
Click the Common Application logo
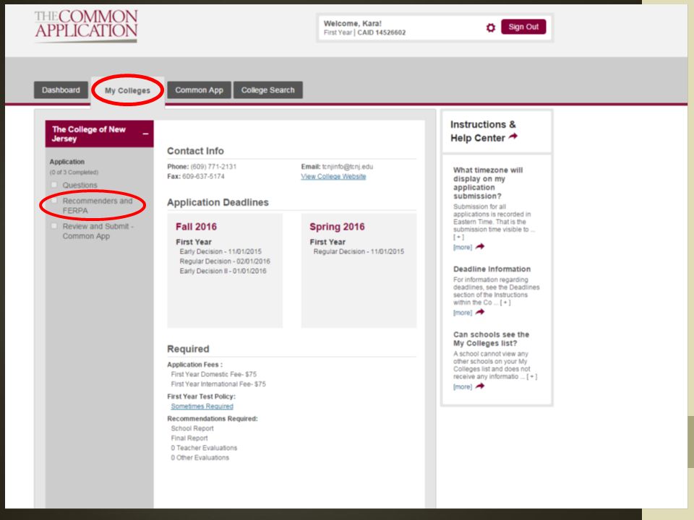pos(86,26)
